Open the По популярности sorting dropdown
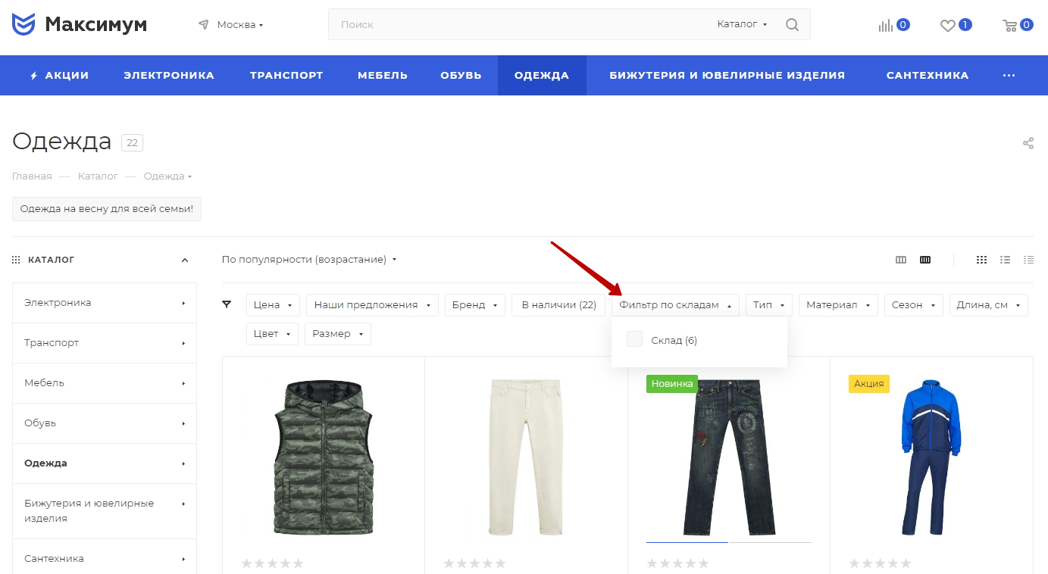 (309, 260)
